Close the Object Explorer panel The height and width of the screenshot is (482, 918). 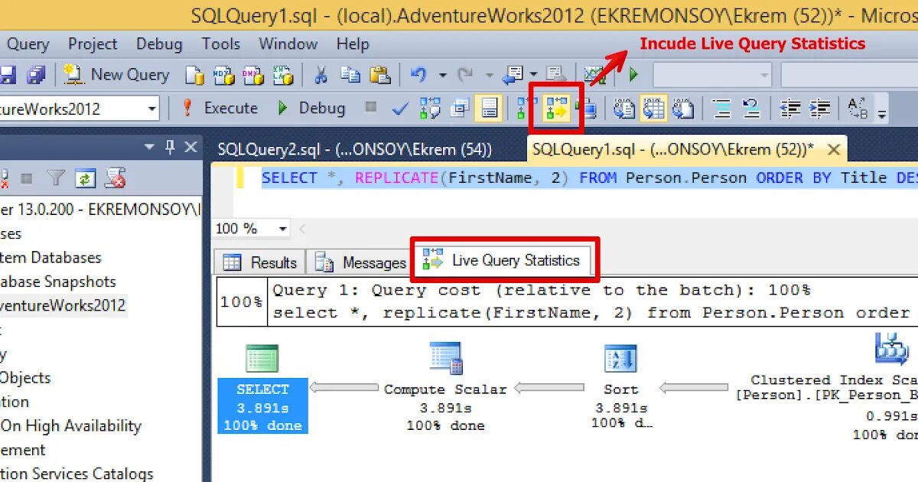pyautogui.click(x=190, y=146)
